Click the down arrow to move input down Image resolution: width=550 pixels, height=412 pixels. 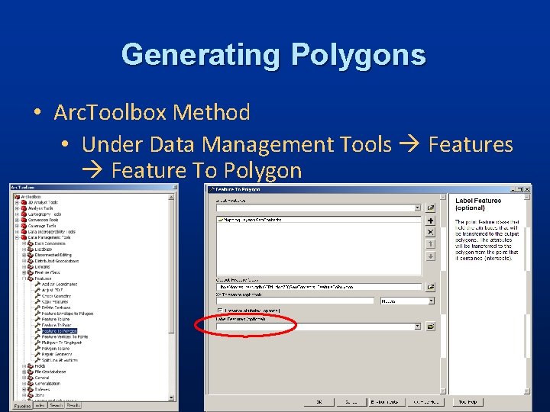(430, 256)
